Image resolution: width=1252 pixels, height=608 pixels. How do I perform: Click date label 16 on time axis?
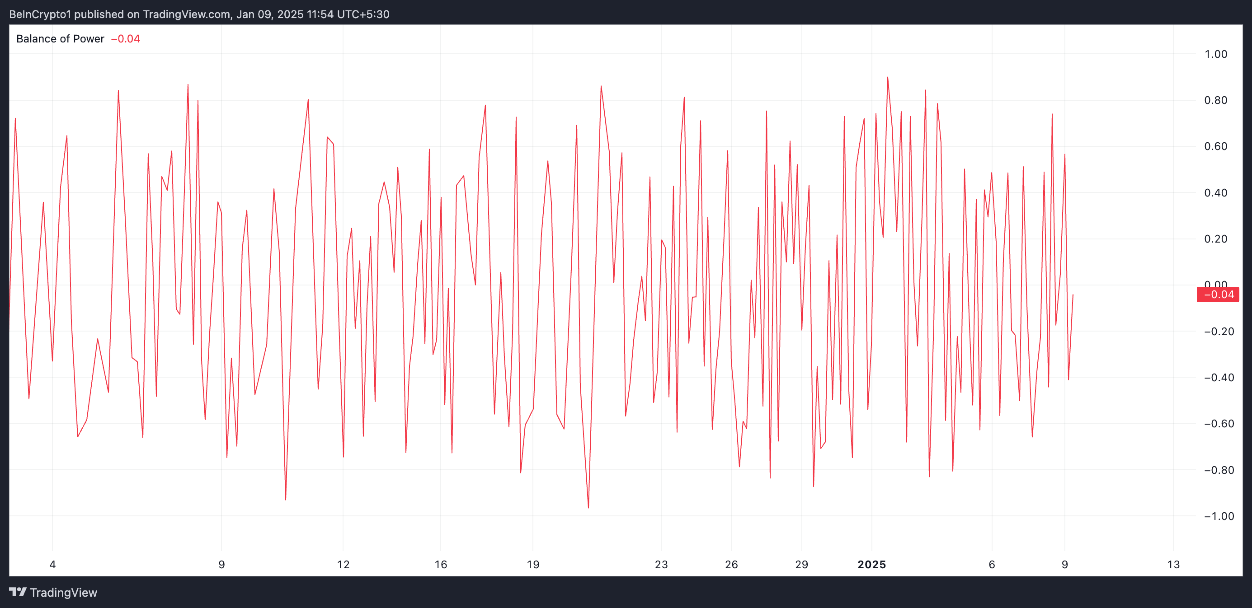[440, 564]
